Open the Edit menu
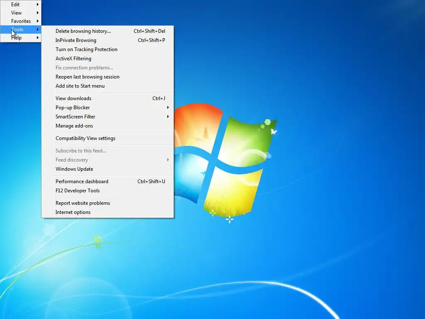The height and width of the screenshot is (319, 425). click(21, 4)
